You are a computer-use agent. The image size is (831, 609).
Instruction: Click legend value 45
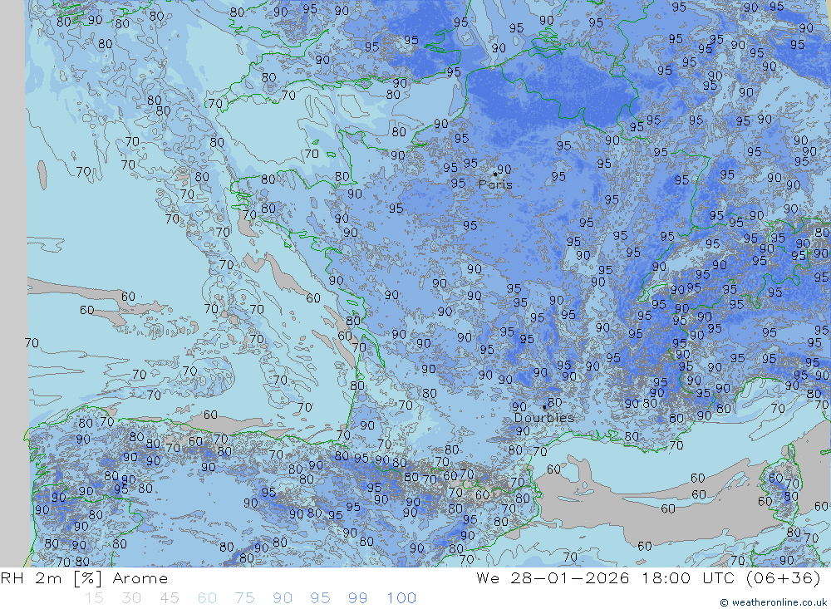pyautogui.click(x=169, y=598)
